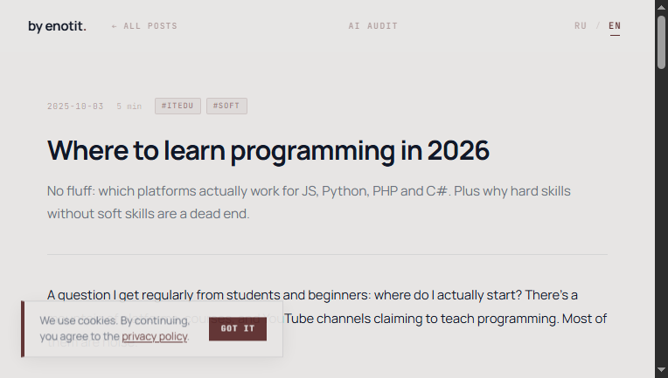The height and width of the screenshot is (378, 668).
Task: Click the divider line under the subtitle
Action: click(327, 254)
